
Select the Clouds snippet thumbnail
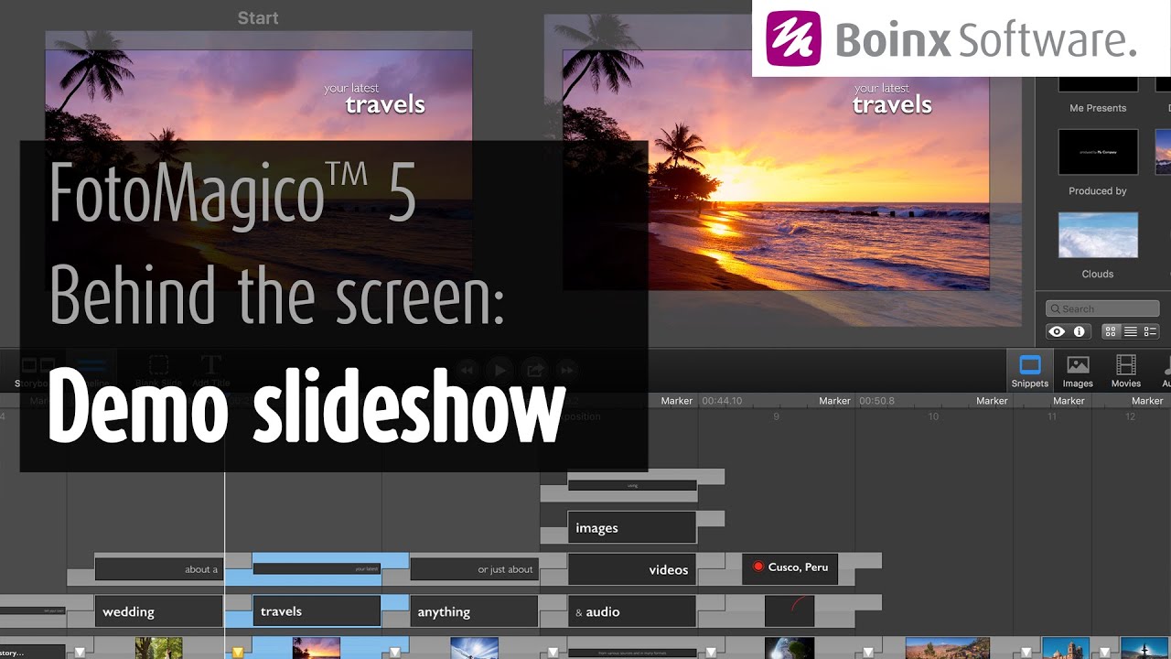click(1098, 235)
